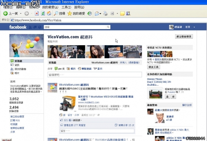Screen dimensions: 207x141
Task: Open the Forward button dropdown arrow
Action: click(32, 14)
